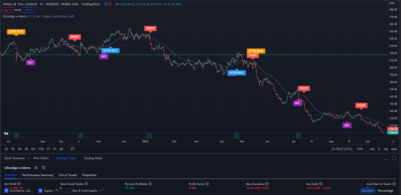The width and height of the screenshot is (401, 195).
Task: Click the red 44.13 sell price box
Action: pyautogui.click(x=7, y=10)
